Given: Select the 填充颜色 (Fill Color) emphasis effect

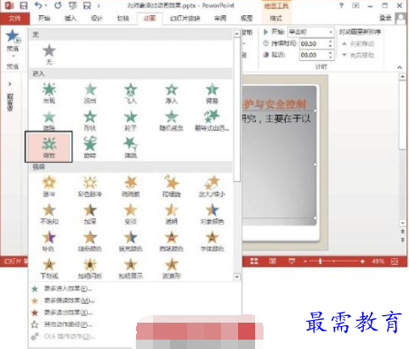Looking at the screenshot, I should [x=130, y=241].
